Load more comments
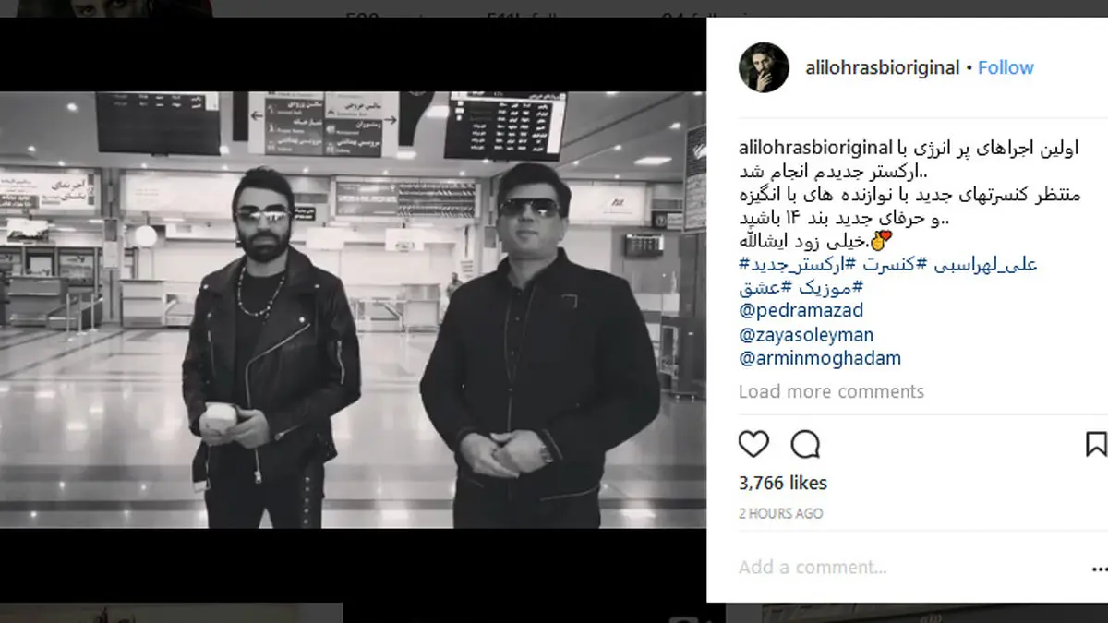 831,391
